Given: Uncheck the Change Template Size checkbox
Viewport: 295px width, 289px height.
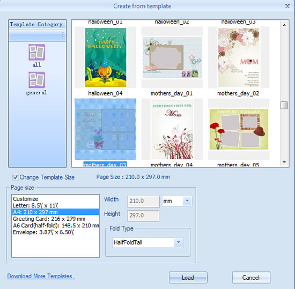Looking at the screenshot, I should (15, 177).
